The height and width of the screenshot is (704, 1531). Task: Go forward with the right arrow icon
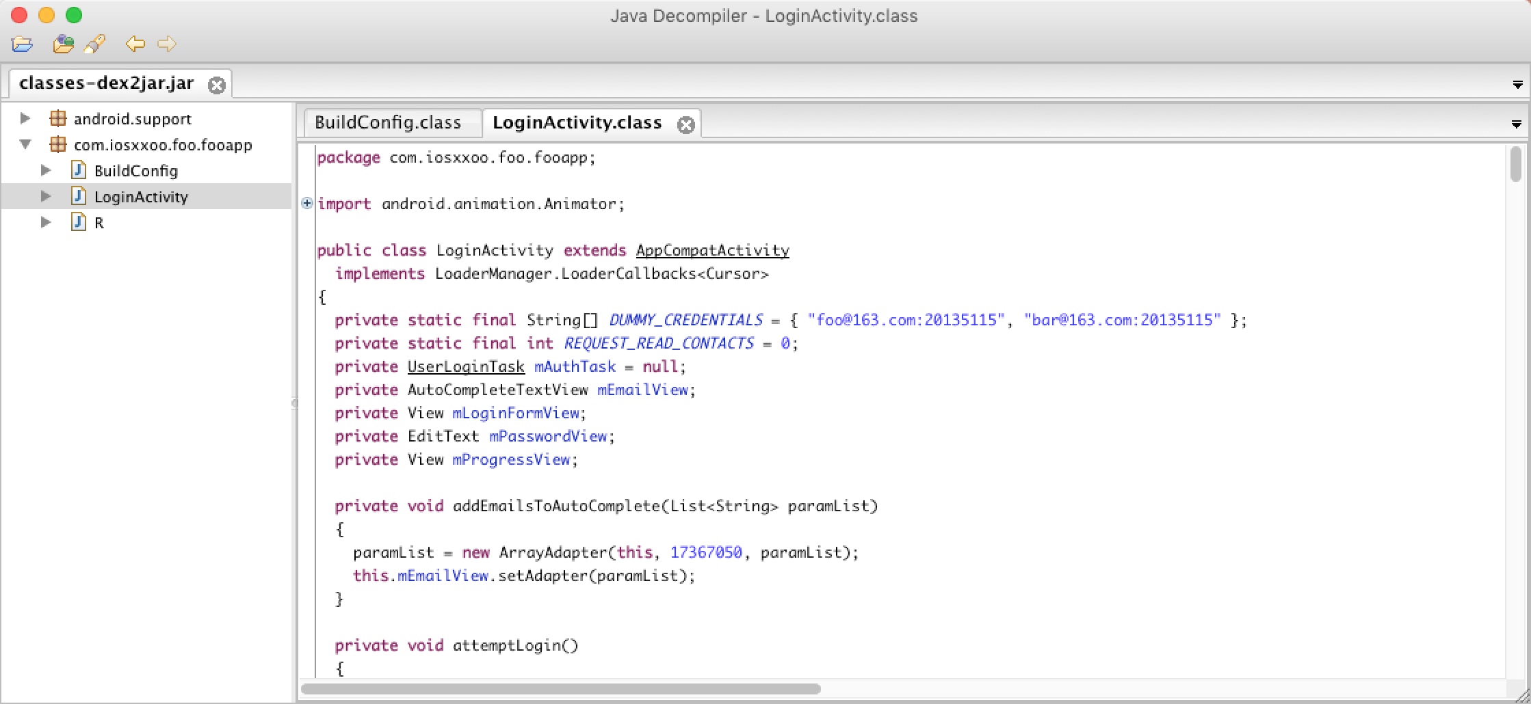point(167,44)
